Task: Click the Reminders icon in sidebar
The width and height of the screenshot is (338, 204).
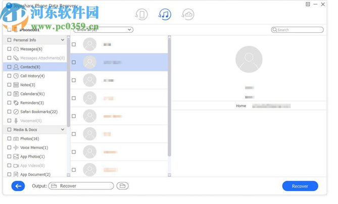Action: coord(16,103)
